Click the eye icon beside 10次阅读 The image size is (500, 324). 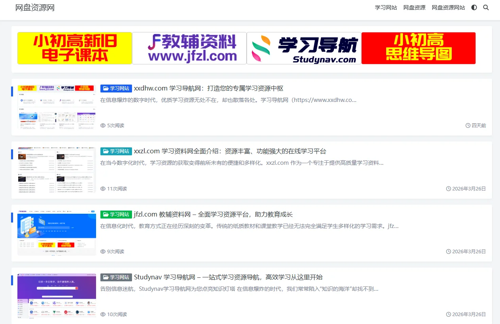pos(103,314)
